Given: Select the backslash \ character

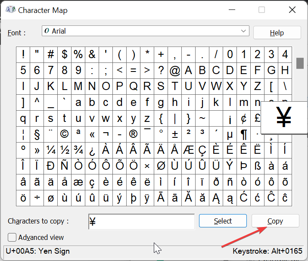Looking at the screenshot, I should pos(285,87).
